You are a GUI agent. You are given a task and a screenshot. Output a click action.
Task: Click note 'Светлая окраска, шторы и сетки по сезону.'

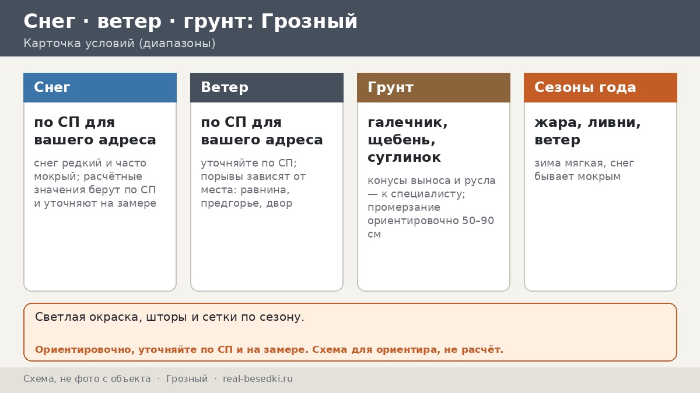170,317
